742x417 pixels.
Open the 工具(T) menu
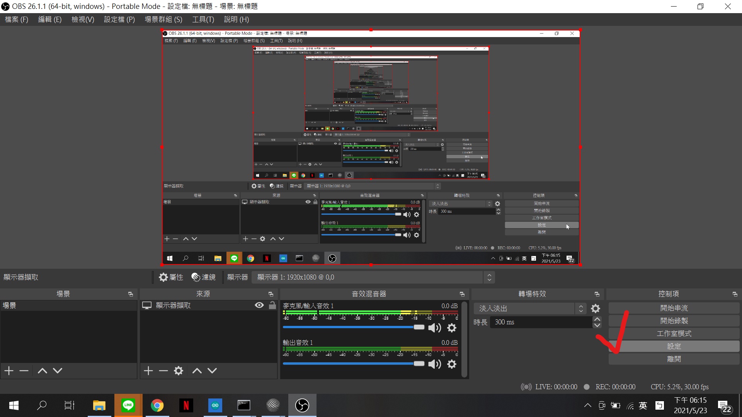pos(203,19)
